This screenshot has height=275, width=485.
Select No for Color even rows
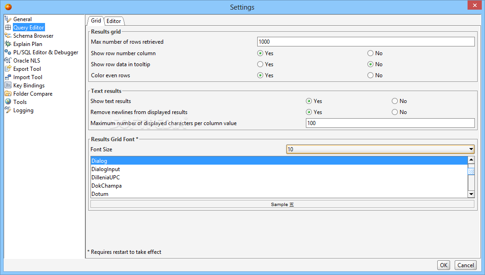coord(370,75)
